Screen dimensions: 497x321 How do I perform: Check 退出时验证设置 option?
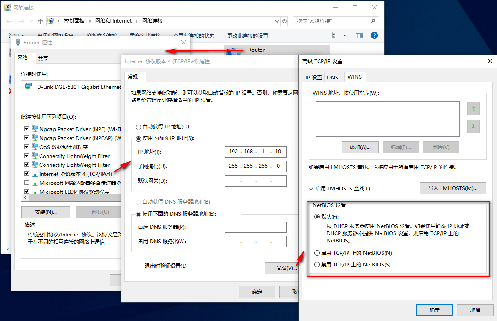tap(140, 265)
